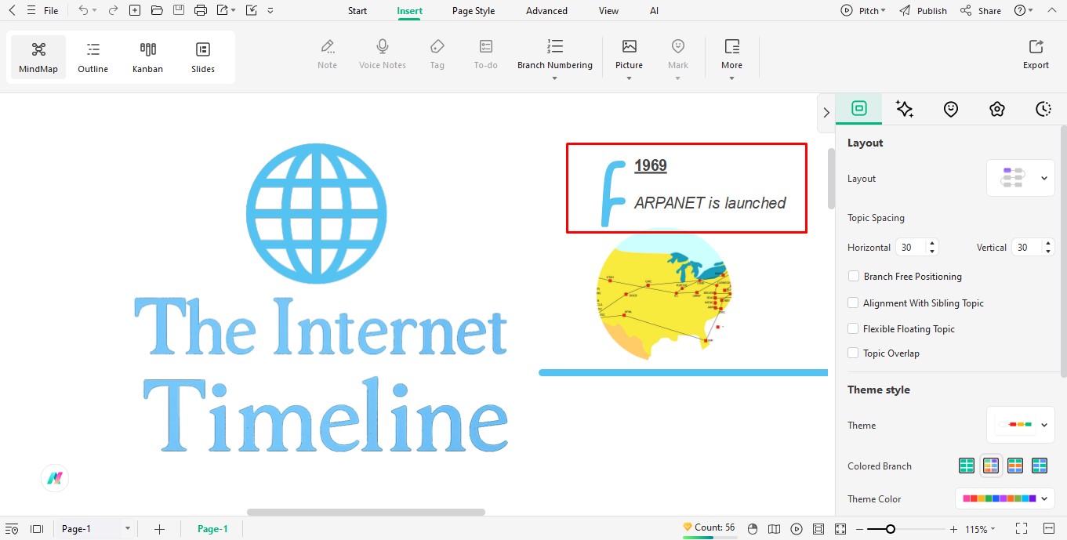Open the Theme dropdown
The height and width of the screenshot is (540, 1067).
1020,425
